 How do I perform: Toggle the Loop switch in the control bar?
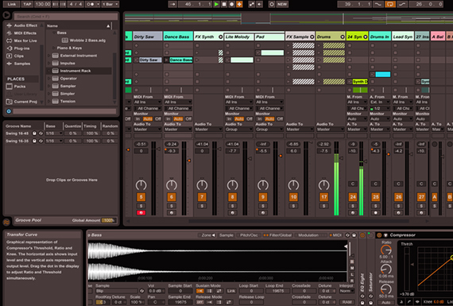[x=390, y=4]
